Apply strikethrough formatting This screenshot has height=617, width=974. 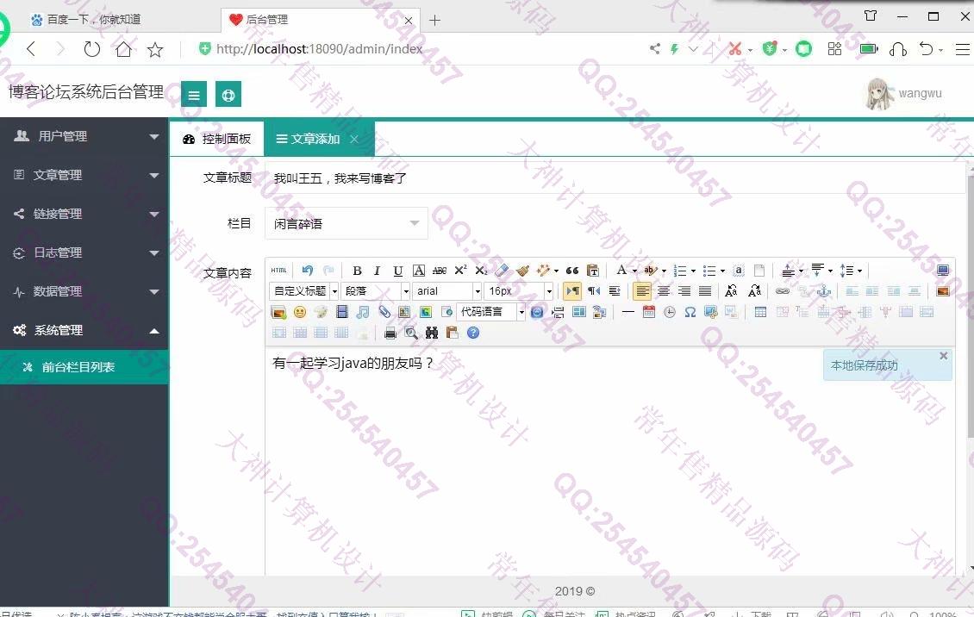point(440,270)
